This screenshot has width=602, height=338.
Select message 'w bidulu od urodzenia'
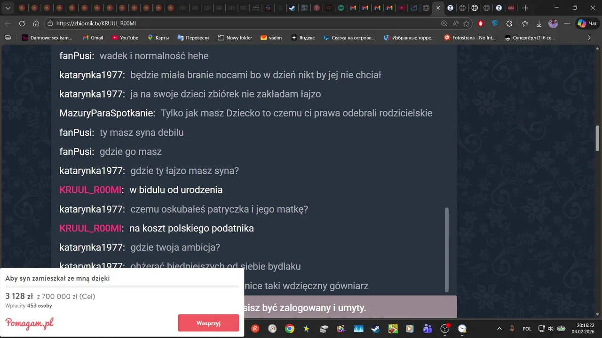[x=176, y=190]
